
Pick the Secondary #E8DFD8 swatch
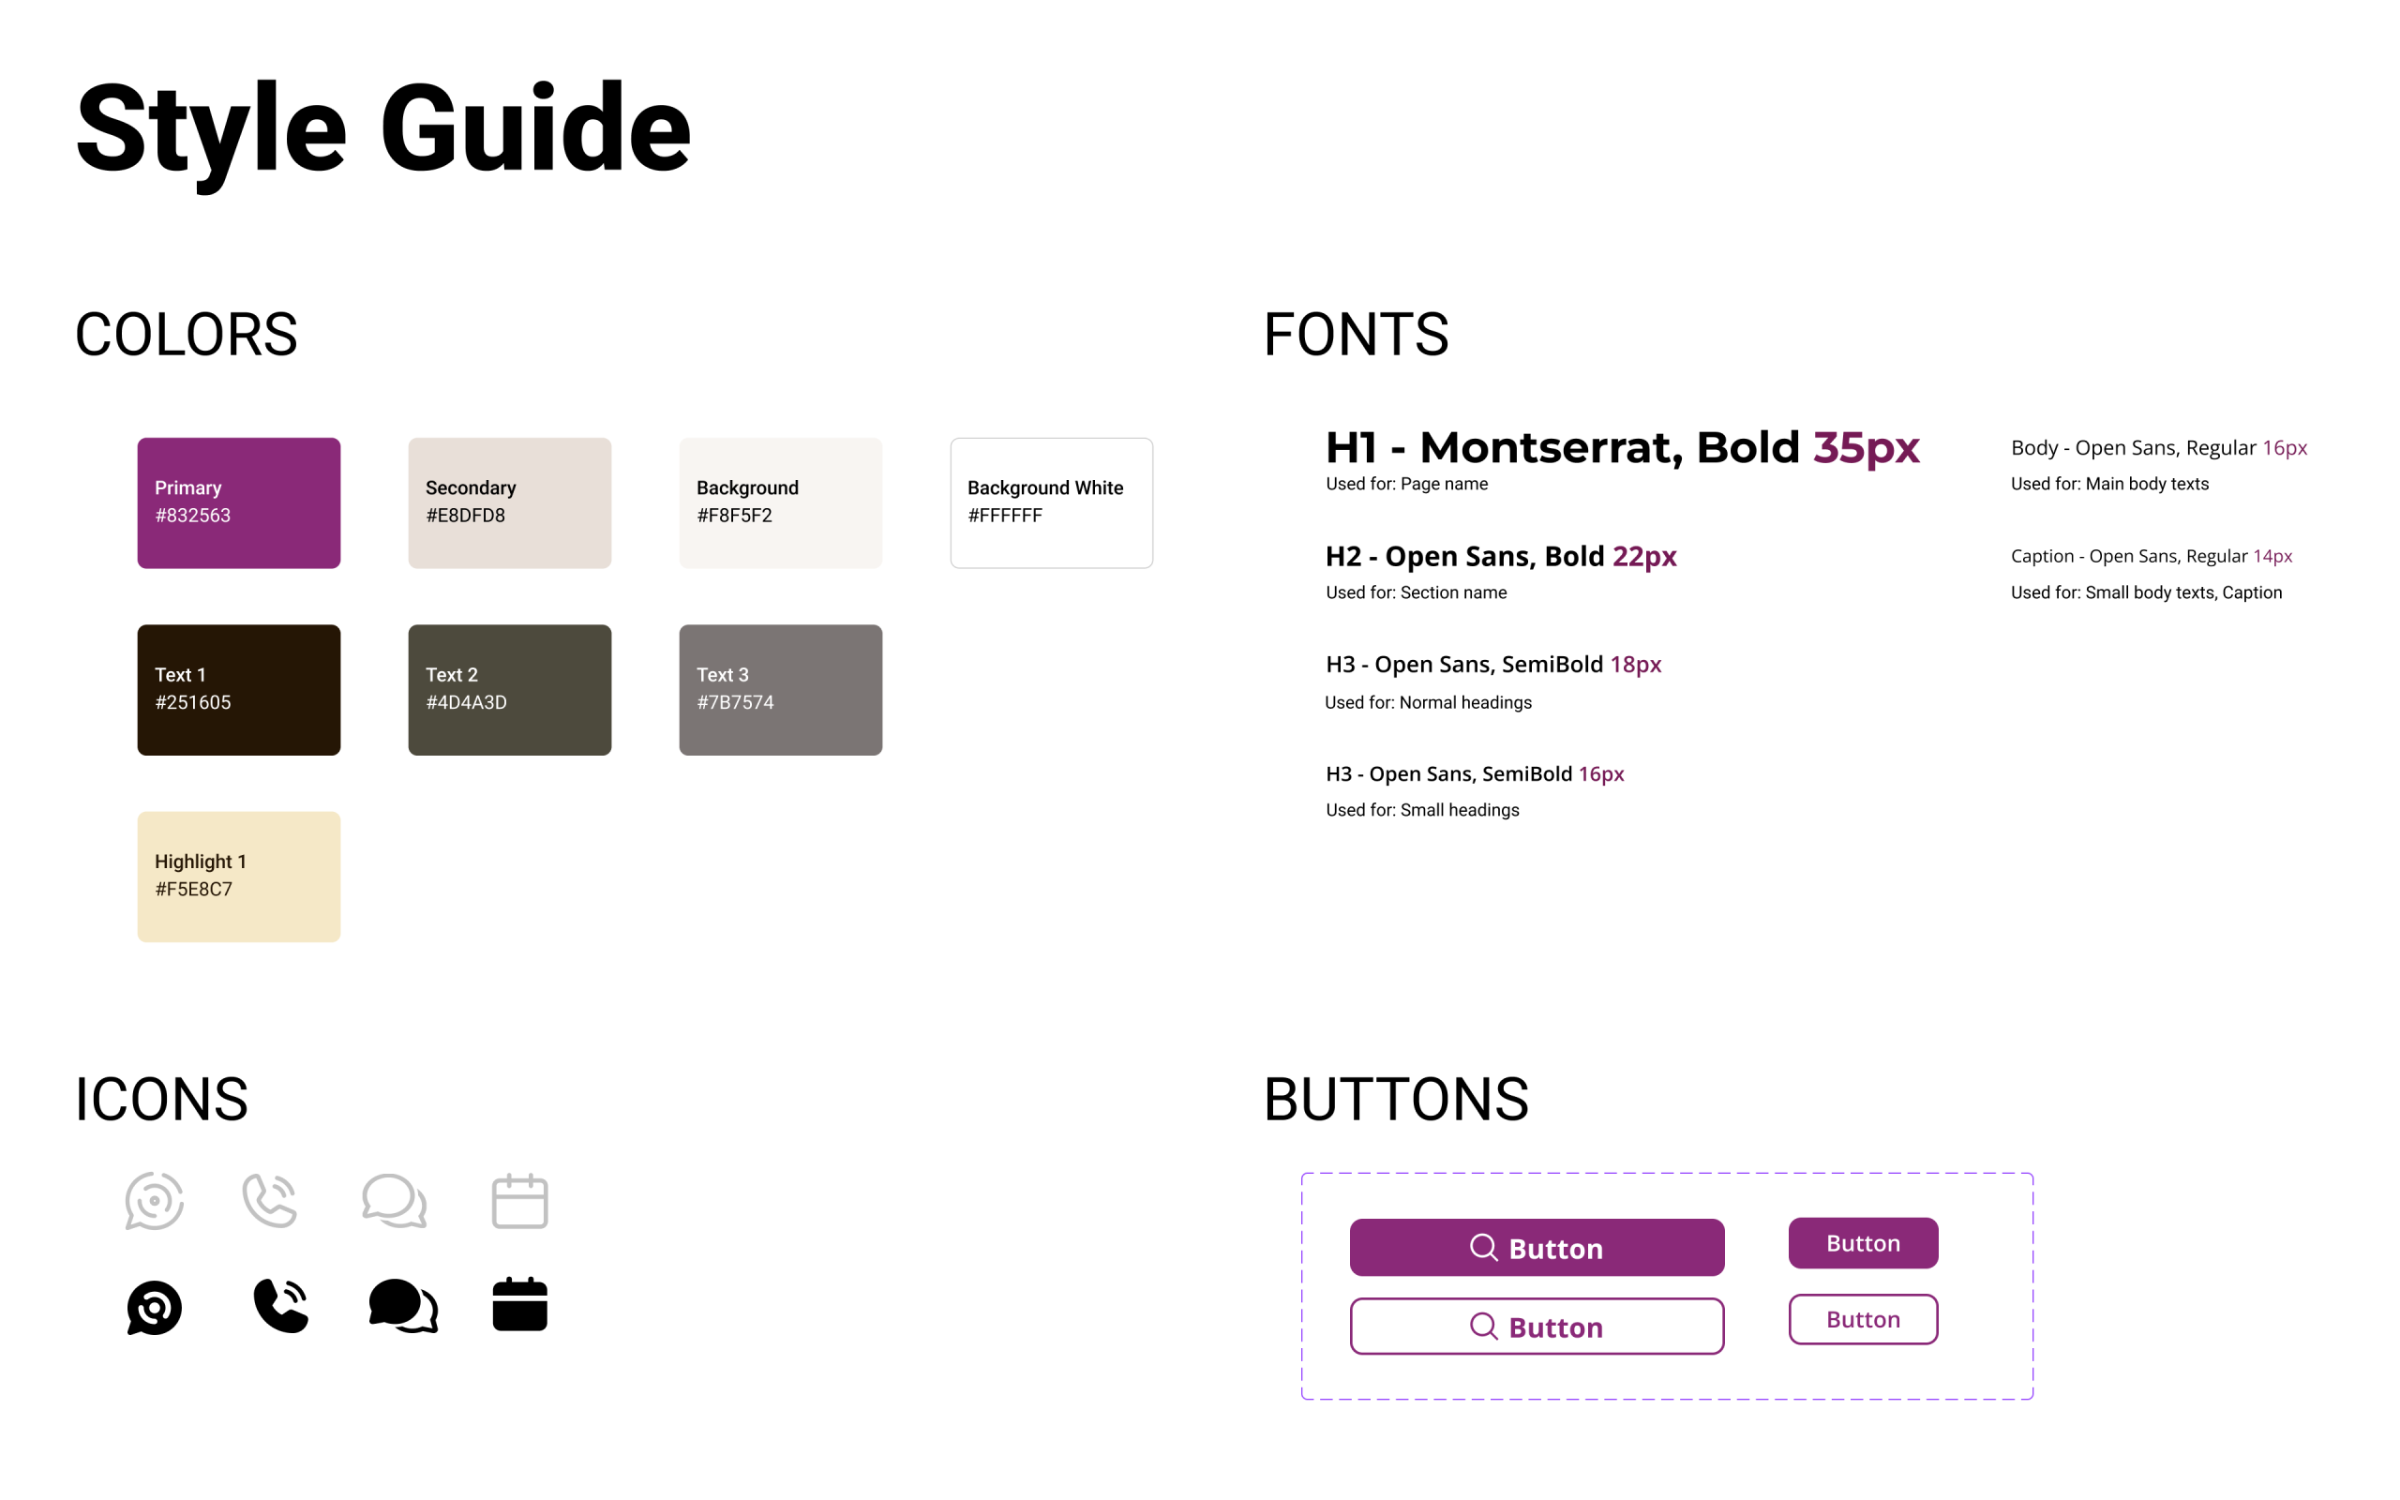(x=510, y=503)
